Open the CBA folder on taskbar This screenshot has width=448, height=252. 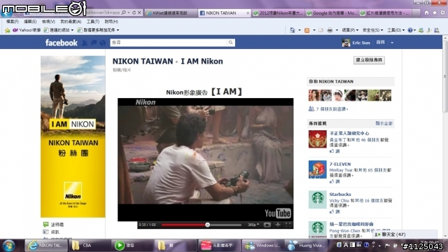pyautogui.click(x=90, y=246)
